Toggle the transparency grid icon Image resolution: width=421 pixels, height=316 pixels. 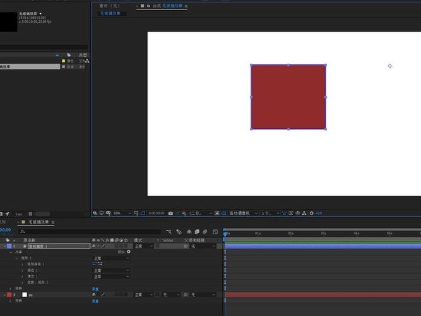223,213
